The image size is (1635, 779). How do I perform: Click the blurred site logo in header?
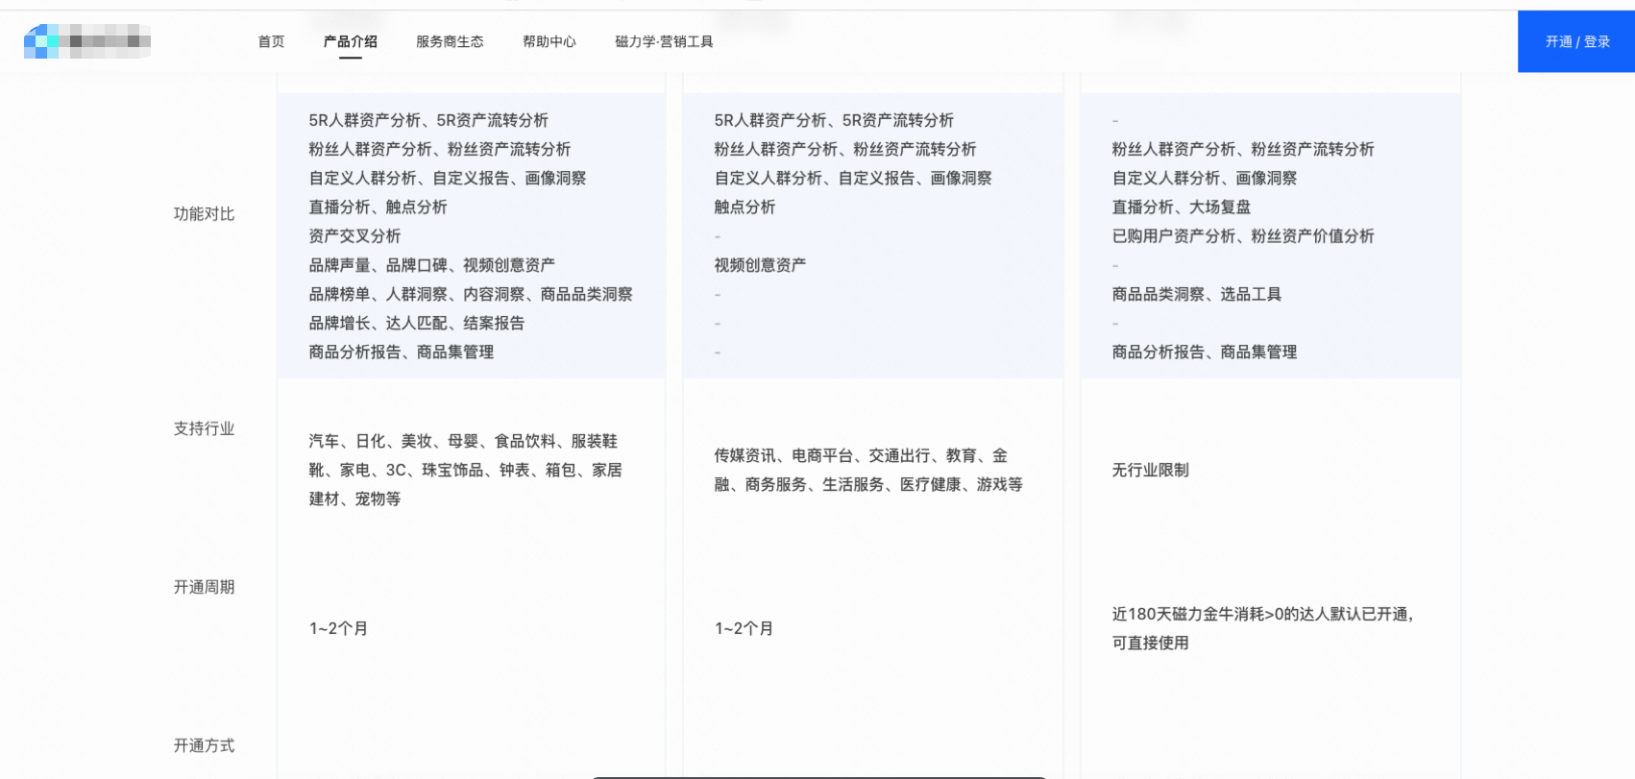pyautogui.click(x=87, y=41)
